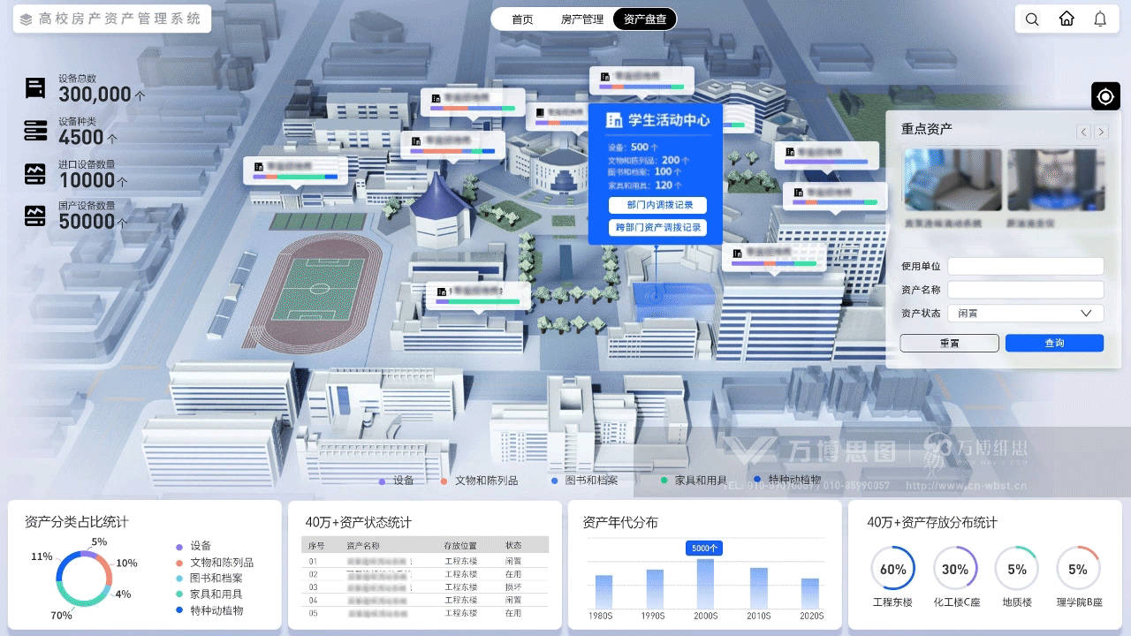Viewport: 1131px width, 636px height.
Task: Open 部门内调拨记录 button
Action: coord(656,205)
